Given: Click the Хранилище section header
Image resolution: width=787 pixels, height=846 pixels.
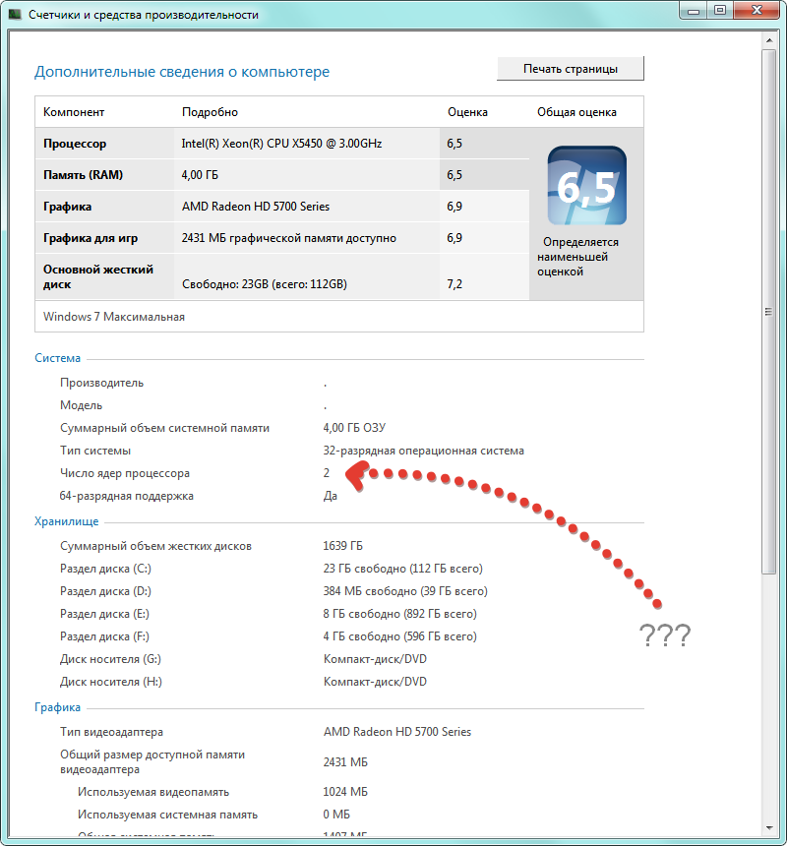Looking at the screenshot, I should pos(67,521).
